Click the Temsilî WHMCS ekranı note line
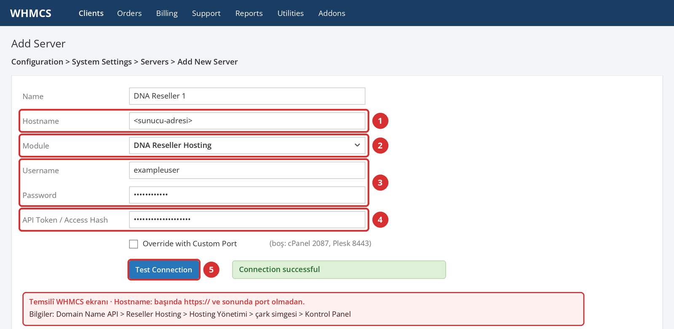 (x=167, y=302)
